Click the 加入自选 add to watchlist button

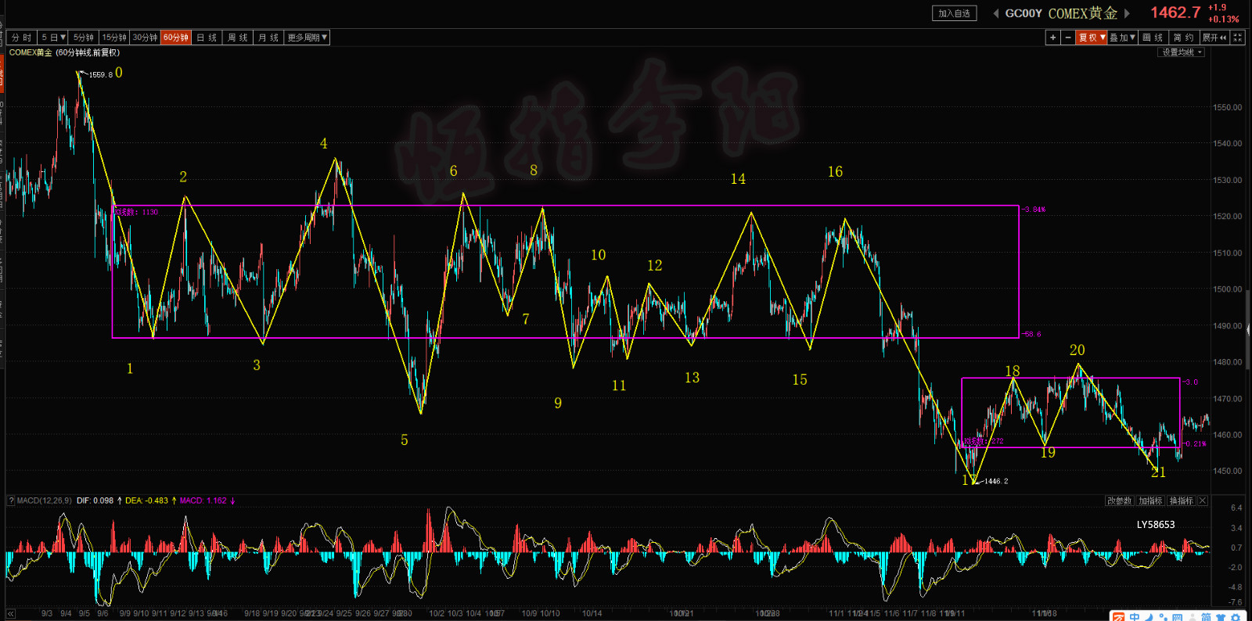tap(954, 13)
